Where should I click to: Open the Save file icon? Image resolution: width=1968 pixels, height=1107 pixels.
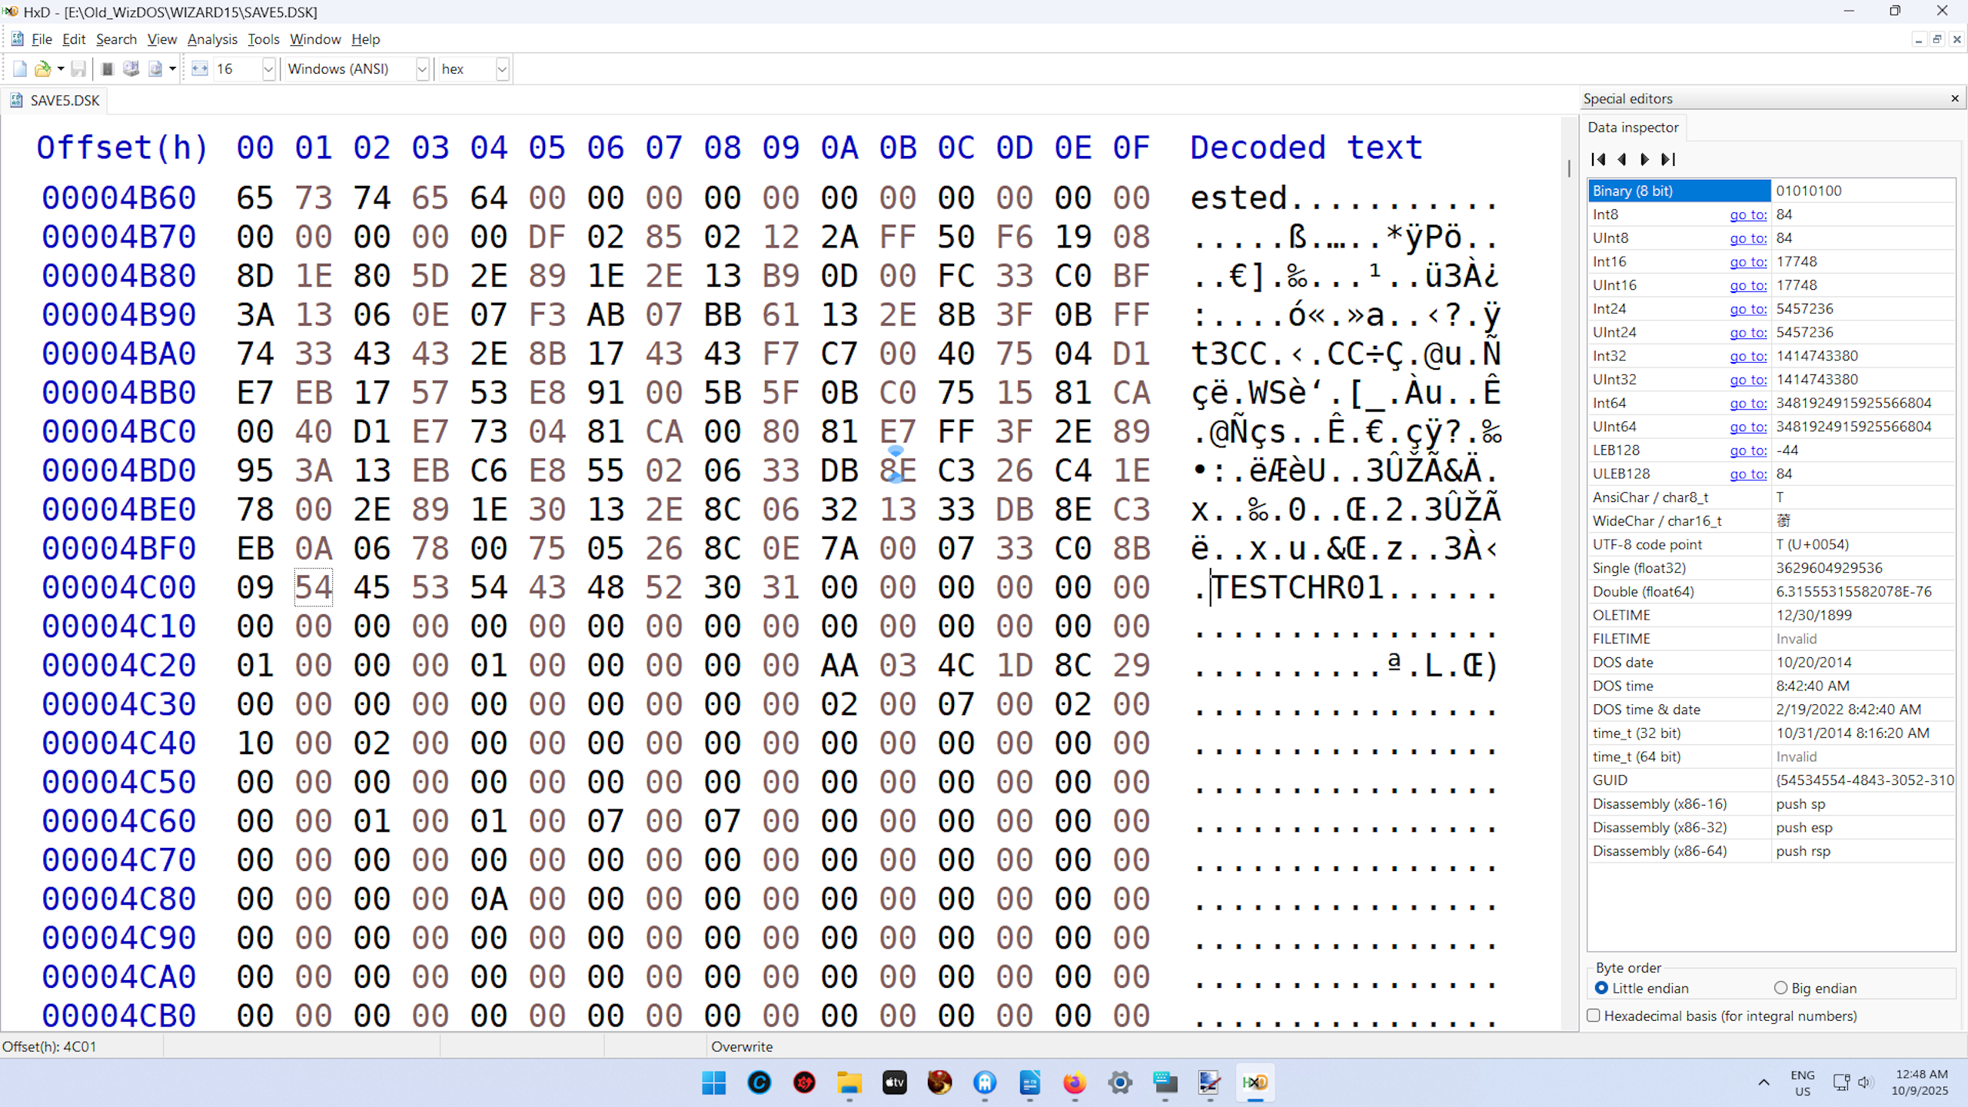tap(78, 68)
